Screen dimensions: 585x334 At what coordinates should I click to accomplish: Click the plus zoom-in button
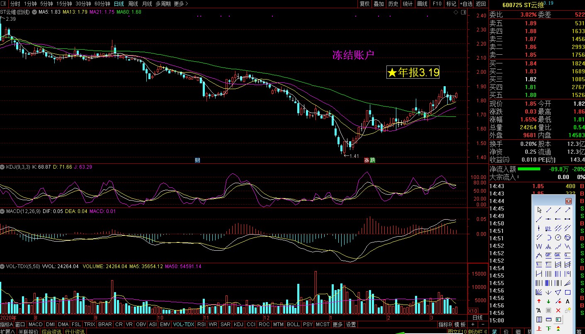[473, 324]
